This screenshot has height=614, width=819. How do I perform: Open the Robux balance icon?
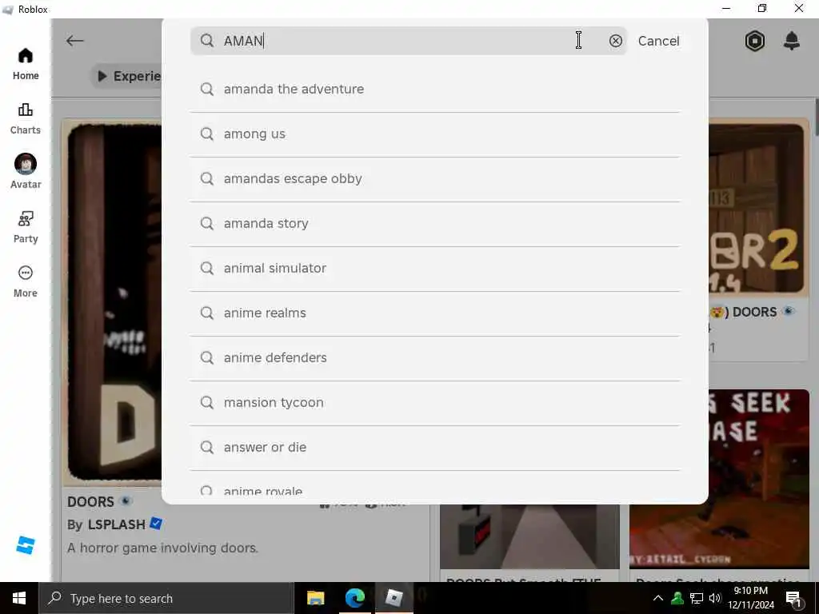coord(755,41)
